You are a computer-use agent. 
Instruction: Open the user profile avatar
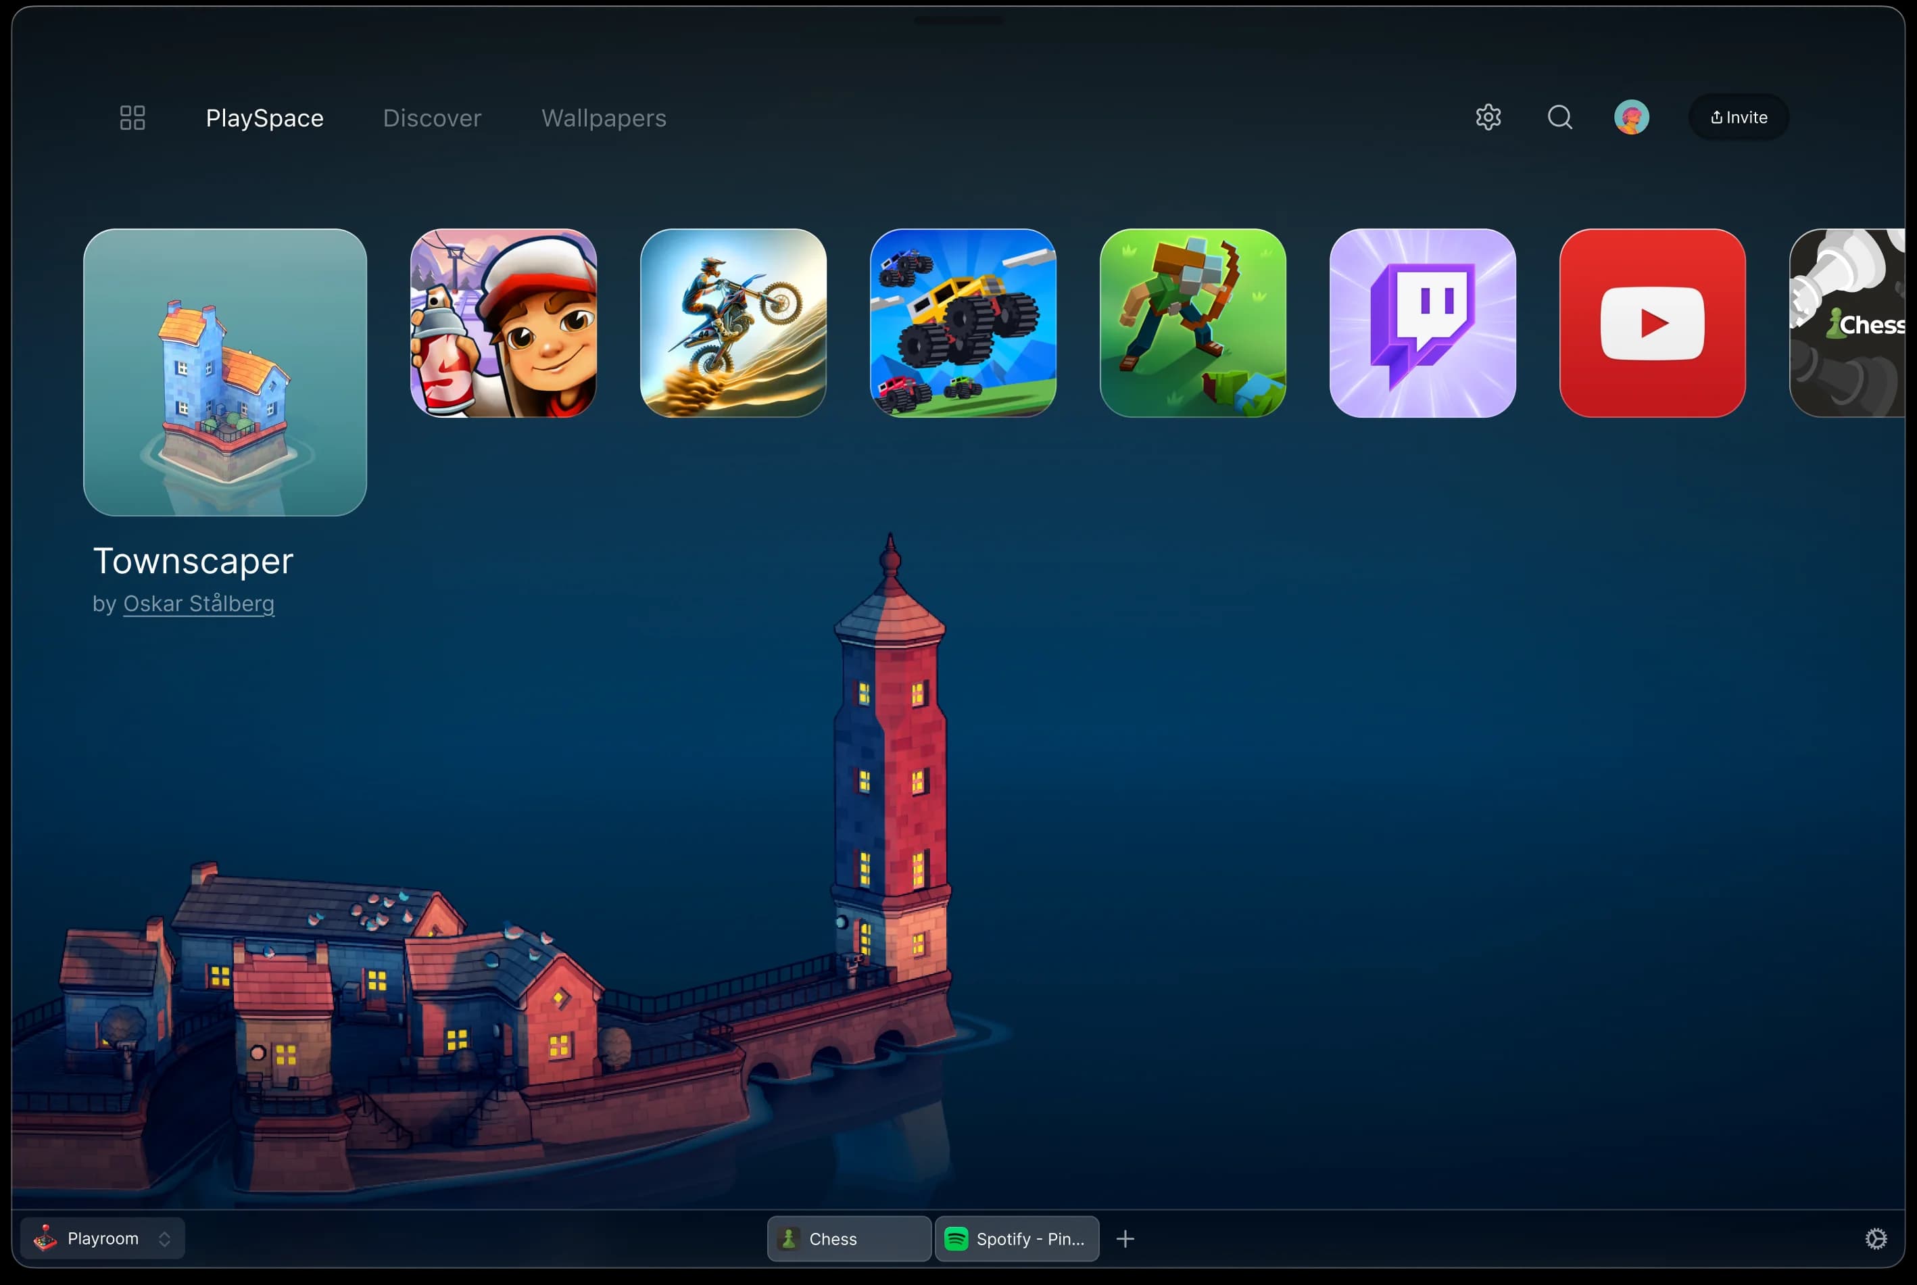1631,117
